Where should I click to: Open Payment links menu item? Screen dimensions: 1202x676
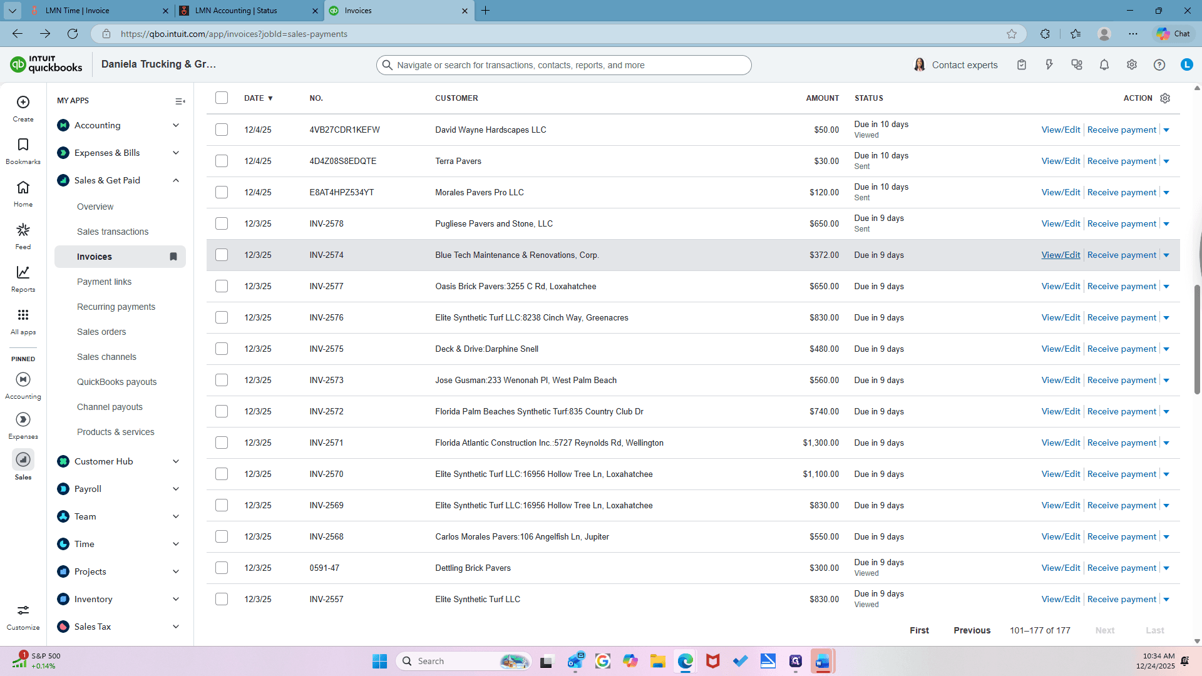[104, 282]
